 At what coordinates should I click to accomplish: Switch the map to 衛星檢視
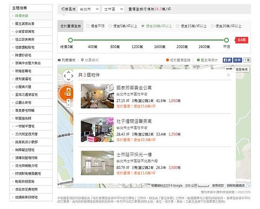point(242,69)
